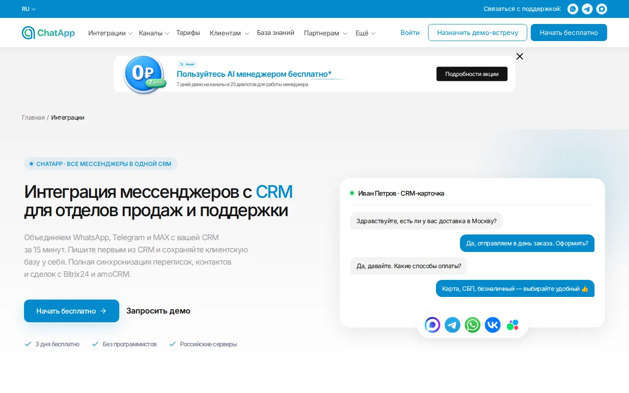
Task: Click 'Без программистов' text
Action: pos(130,344)
